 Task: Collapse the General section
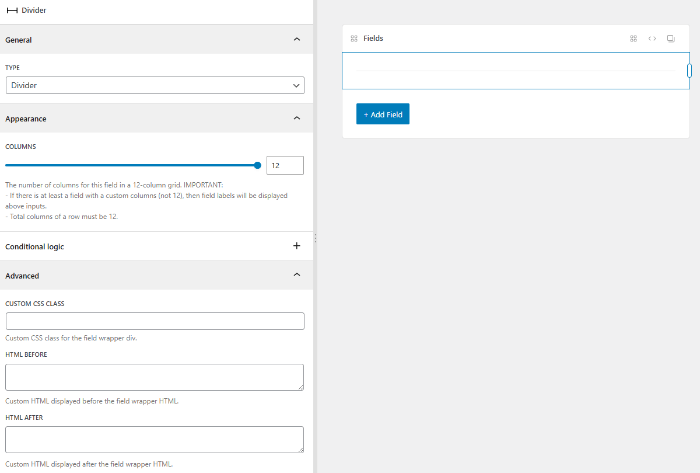click(296, 40)
